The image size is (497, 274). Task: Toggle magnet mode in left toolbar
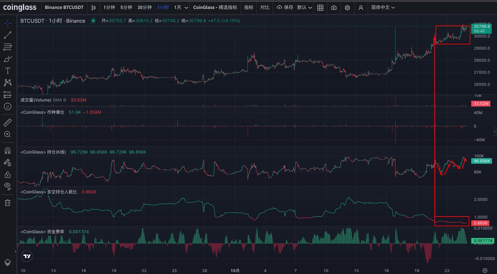tap(7, 150)
